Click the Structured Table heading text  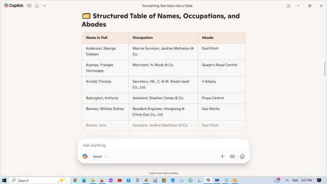pos(160,20)
